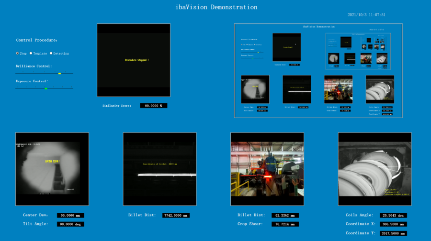
Task: Click the circular furnace camera image
Action: [52, 169]
